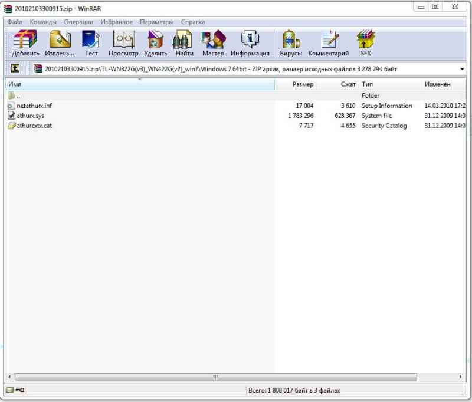This screenshot has width=472, height=402.
Task: Open the Операции menu
Action: 78,22
